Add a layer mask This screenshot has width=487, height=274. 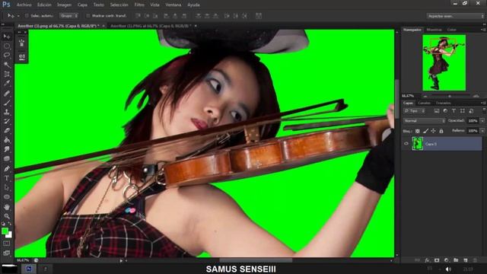(437, 260)
